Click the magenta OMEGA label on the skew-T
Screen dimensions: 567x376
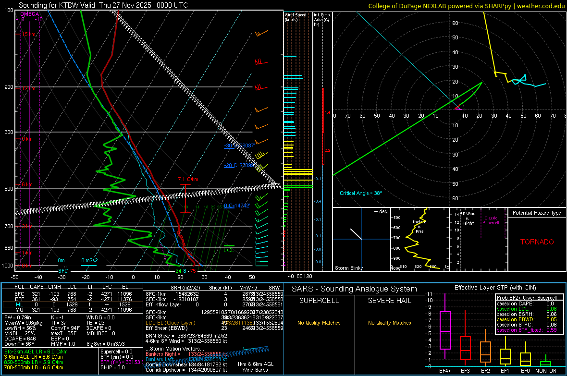click(x=30, y=14)
